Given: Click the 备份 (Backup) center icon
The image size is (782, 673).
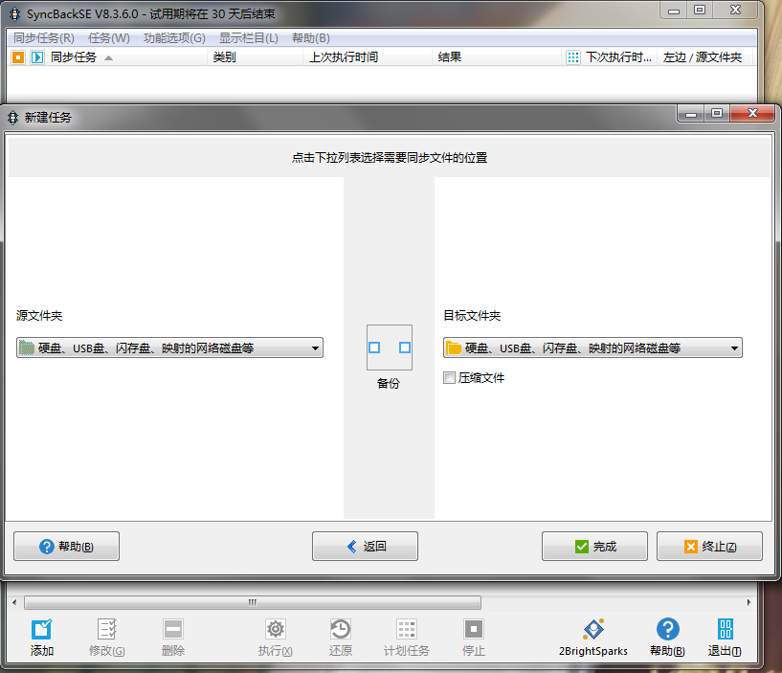Looking at the screenshot, I should [390, 348].
